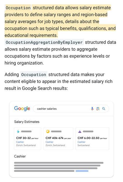Image resolution: width=123 pixels, height=182 pixels.
Task: Click the purple triangle provider icon
Action: (x=80, y=131)
